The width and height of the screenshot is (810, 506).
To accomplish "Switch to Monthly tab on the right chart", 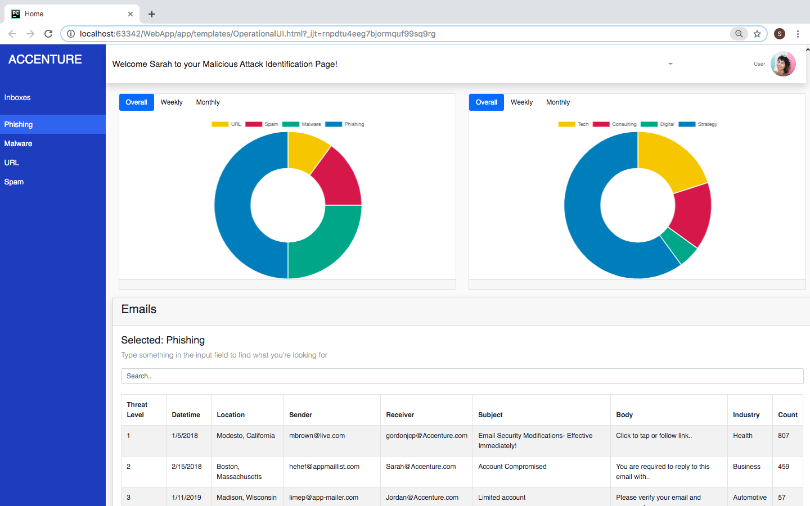I will tap(557, 102).
